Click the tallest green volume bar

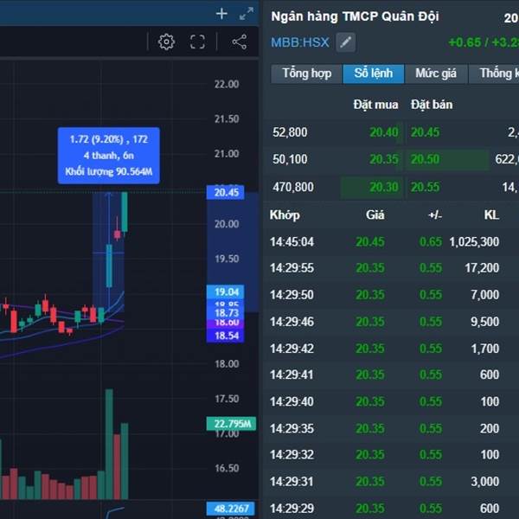109,445
